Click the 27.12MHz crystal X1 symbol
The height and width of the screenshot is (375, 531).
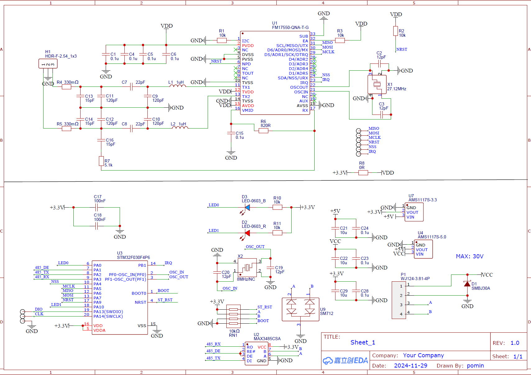pos(377,84)
